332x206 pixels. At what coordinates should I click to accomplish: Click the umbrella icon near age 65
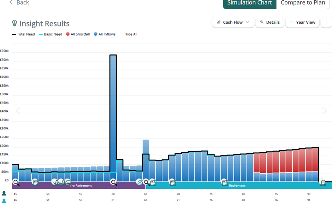coord(140,182)
